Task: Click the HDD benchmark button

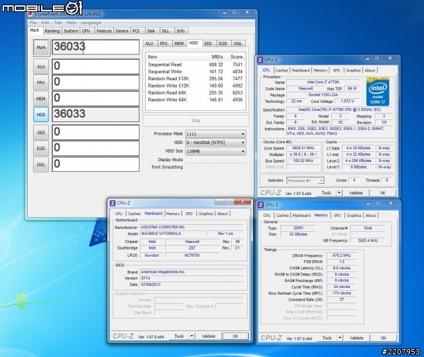Action: click(x=41, y=115)
